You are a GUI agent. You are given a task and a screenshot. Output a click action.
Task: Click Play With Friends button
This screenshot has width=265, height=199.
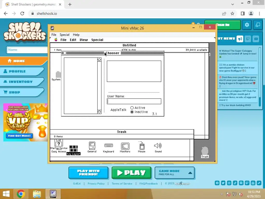[89, 173]
